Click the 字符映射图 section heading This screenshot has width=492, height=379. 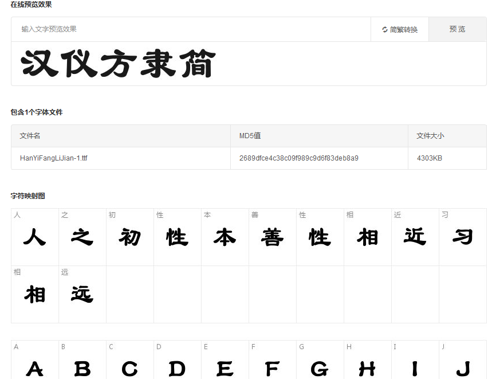click(x=28, y=196)
